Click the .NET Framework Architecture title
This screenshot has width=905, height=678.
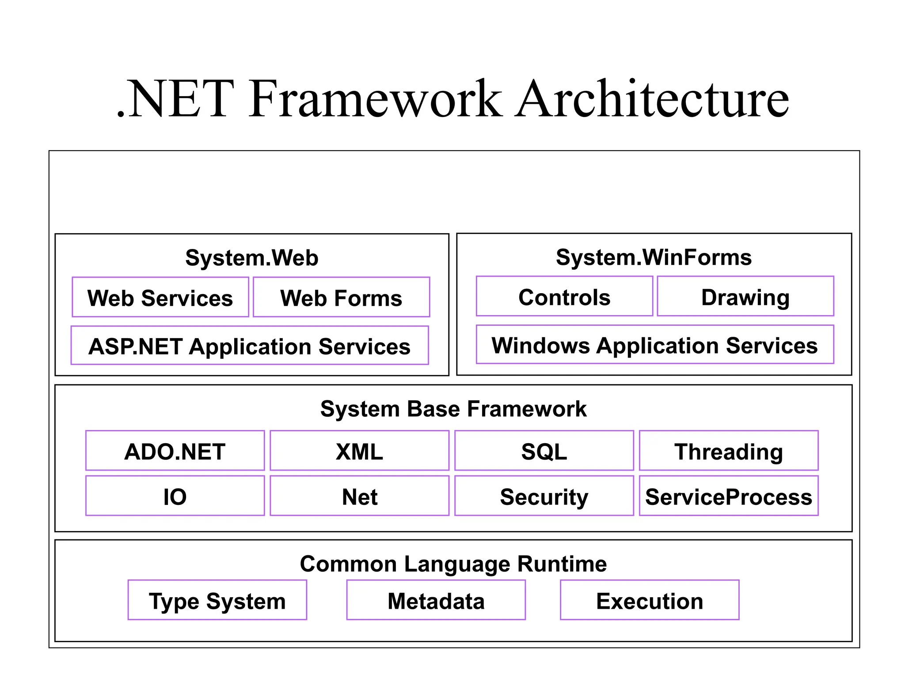click(452, 98)
